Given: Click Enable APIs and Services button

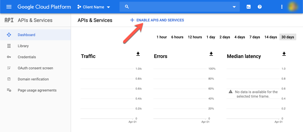Looking at the screenshot, I should pos(157,20).
